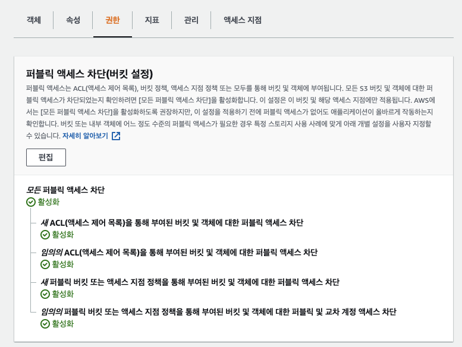The width and height of the screenshot is (462, 347).
Task: Click the 퍼블릭 및 교차 계정 액세스 차단 label
Action: click(218, 312)
